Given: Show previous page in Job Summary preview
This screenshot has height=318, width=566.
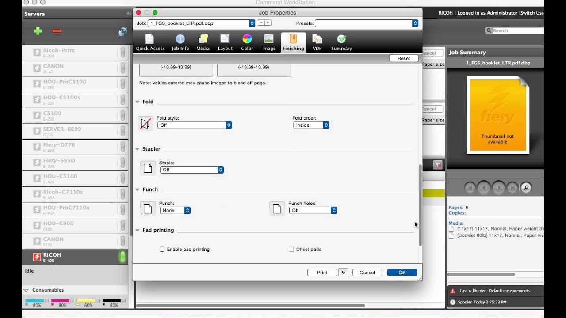Looking at the screenshot, I should click(484, 188).
